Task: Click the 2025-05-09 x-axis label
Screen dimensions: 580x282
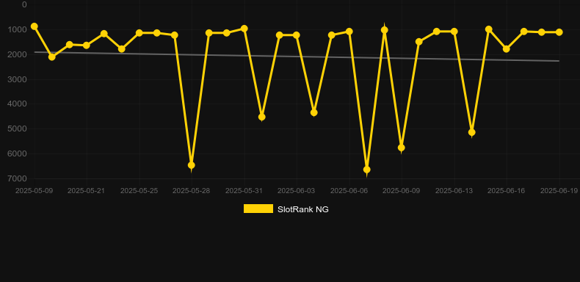Action: point(34,191)
